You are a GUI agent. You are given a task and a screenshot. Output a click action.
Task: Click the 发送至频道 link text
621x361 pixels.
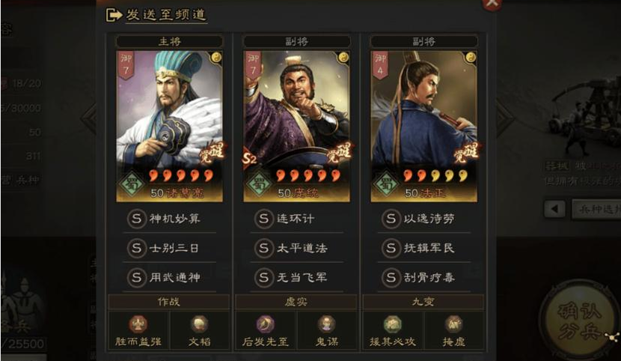166,15
